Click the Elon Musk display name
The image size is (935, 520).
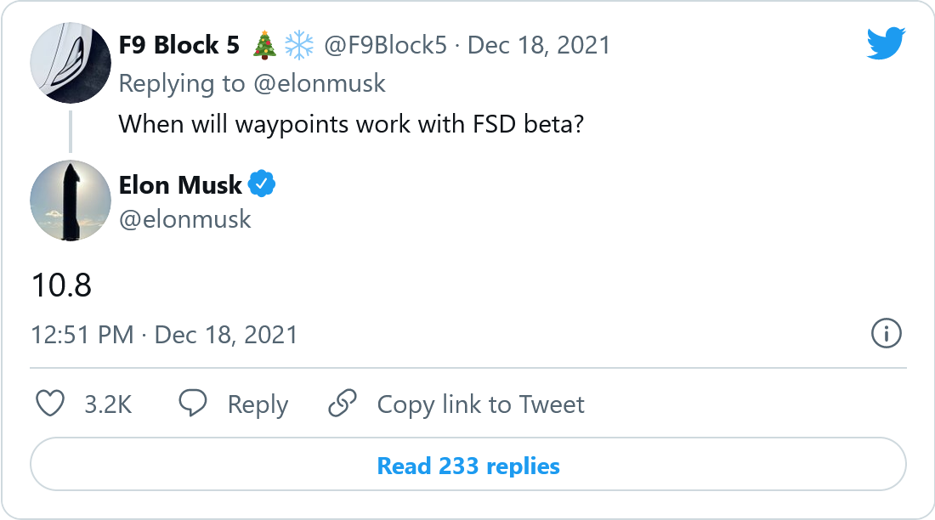coord(180,184)
